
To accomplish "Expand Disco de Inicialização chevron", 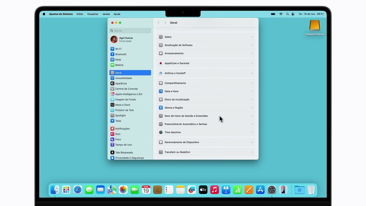I will [252, 100].
